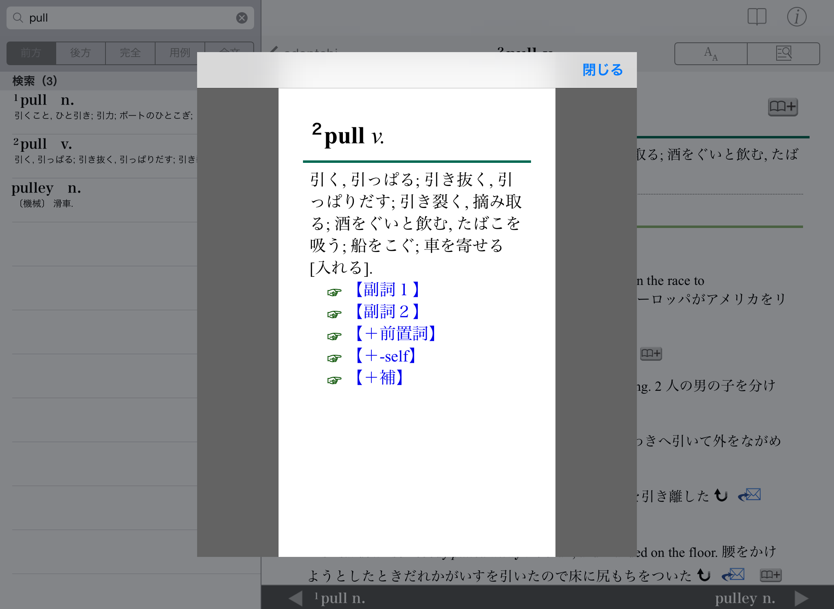Viewport: 834px width, 609px height.
Task: Add entry to wordbook at top
Action: pos(782,107)
